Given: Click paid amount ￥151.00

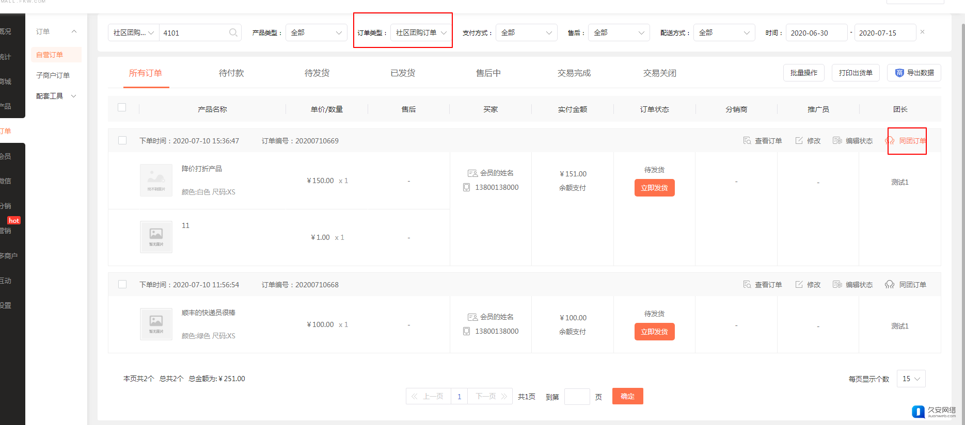Looking at the screenshot, I should tap(573, 174).
